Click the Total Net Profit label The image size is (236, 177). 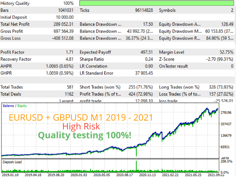coord(15,24)
